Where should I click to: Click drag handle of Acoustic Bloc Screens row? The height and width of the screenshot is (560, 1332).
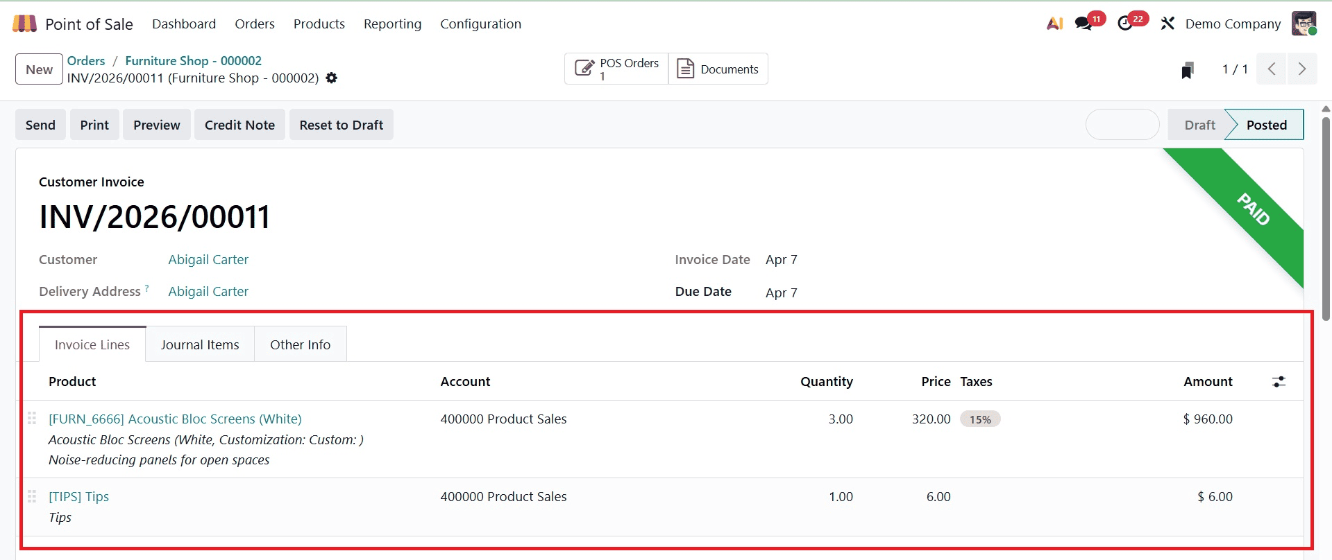click(x=32, y=419)
